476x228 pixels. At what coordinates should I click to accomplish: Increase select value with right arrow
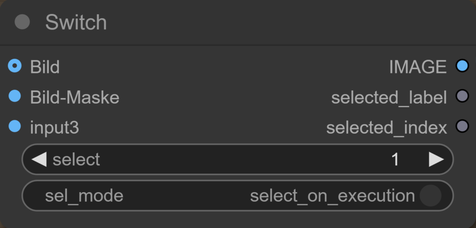click(436, 159)
